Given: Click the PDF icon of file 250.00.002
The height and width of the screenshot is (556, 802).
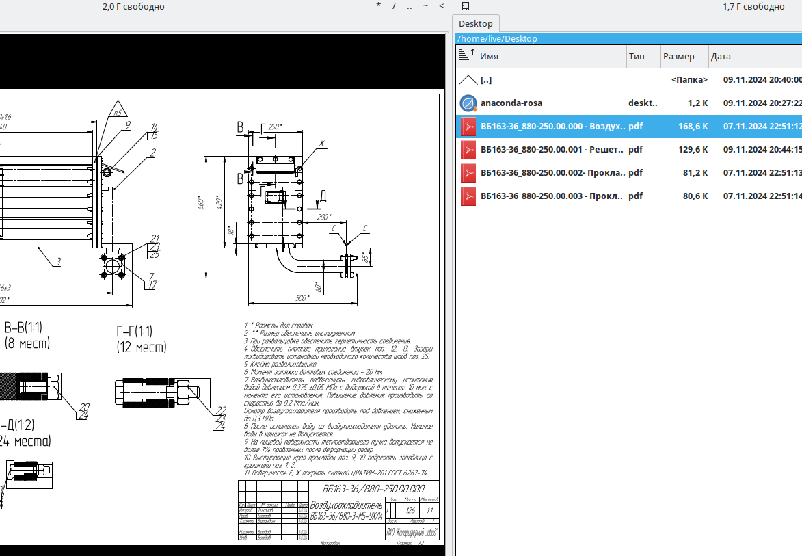Looking at the screenshot, I should click(468, 173).
